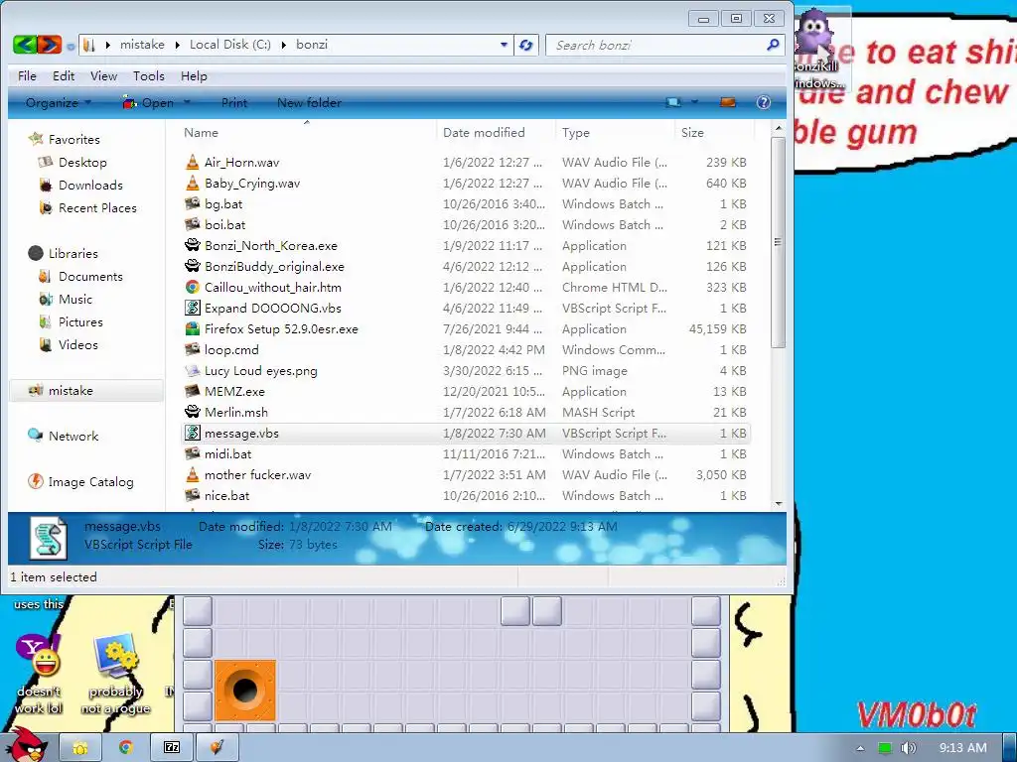
Task: Sort files by Type column
Action: coord(576,132)
